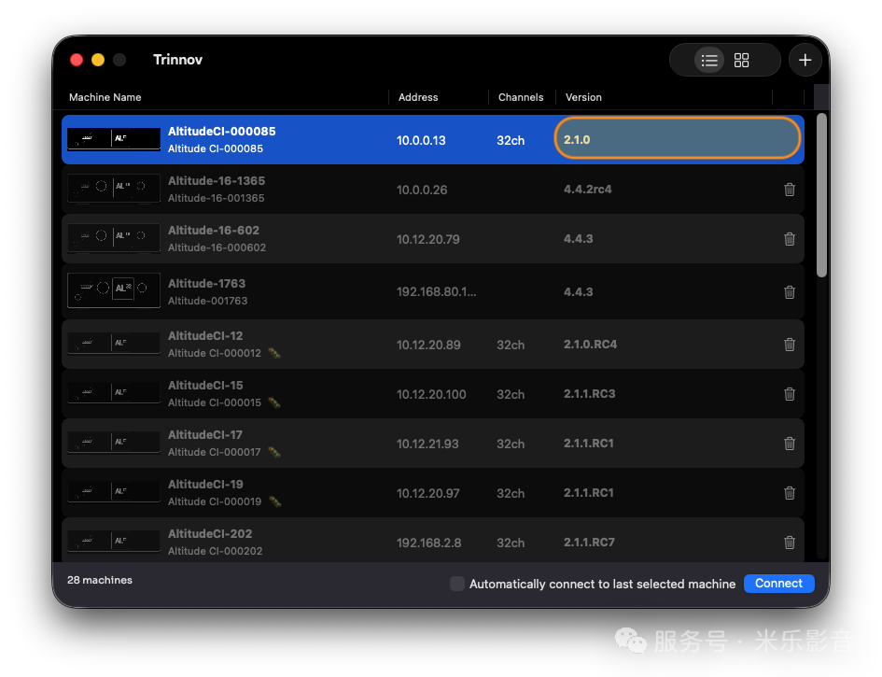This screenshot has height=677, width=882.
Task: Click the vertical scrollbar of machine list
Action: 821,196
